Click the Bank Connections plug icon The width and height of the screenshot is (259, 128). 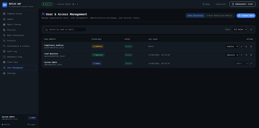point(4,35)
